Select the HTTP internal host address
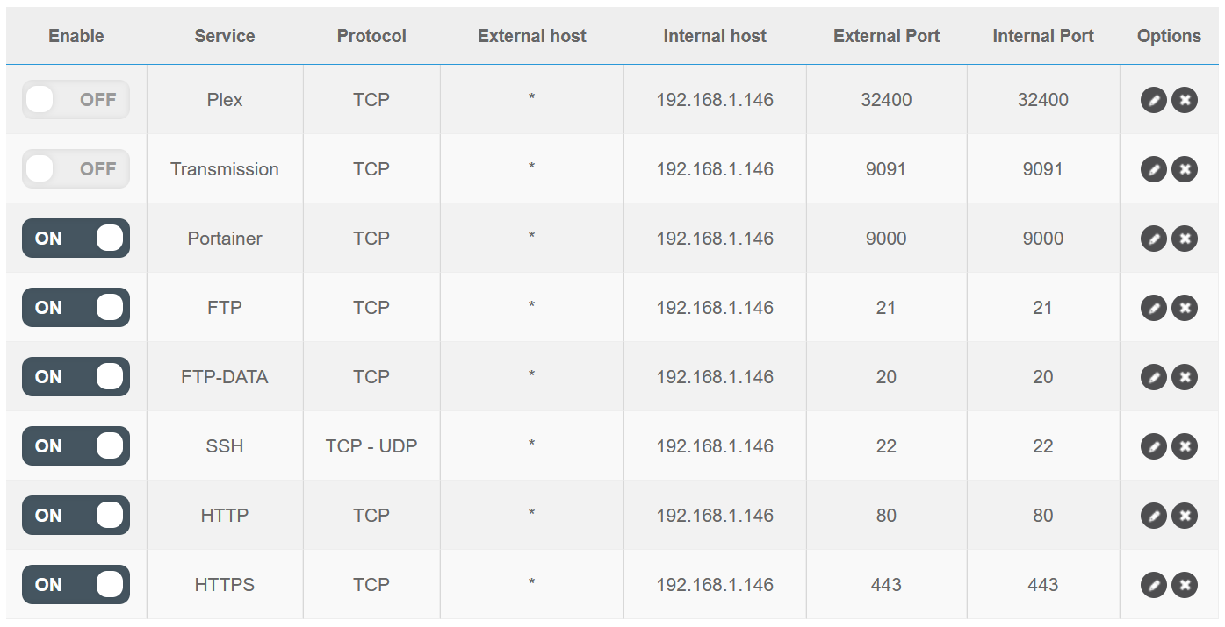1225x627 pixels. click(x=715, y=516)
